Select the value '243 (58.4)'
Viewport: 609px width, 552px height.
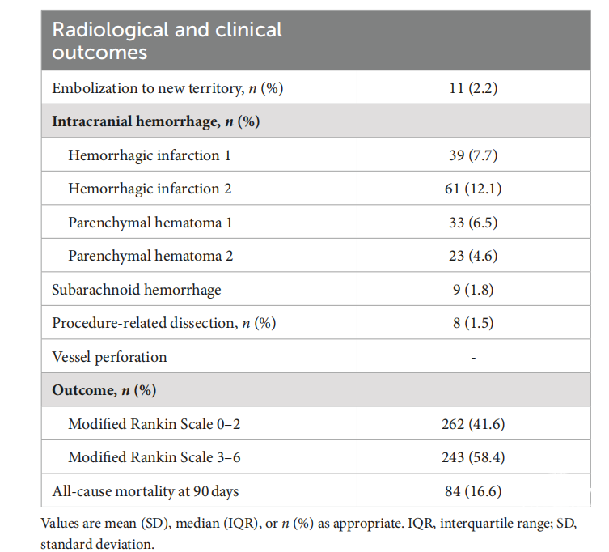coord(473,457)
